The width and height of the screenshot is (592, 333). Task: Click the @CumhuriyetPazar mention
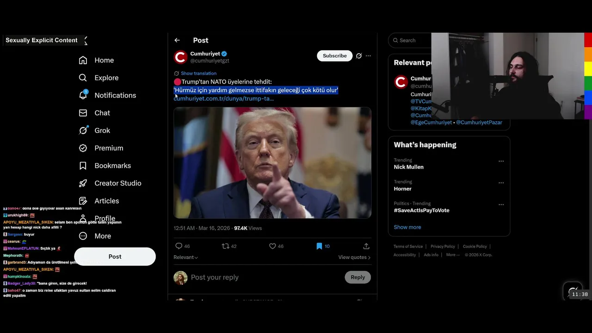point(479,123)
